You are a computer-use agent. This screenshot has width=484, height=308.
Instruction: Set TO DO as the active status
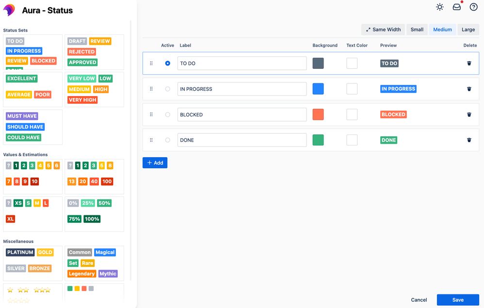coord(168,63)
